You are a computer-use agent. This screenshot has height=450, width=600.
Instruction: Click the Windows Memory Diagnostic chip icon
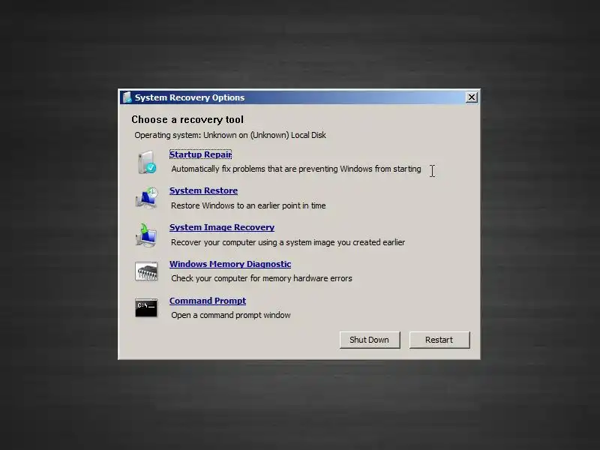click(x=146, y=271)
